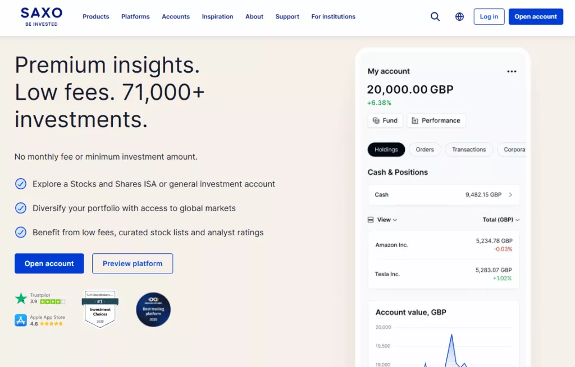The height and width of the screenshot is (367, 575).
Task: Select the Holdings tab
Action: 386,149
